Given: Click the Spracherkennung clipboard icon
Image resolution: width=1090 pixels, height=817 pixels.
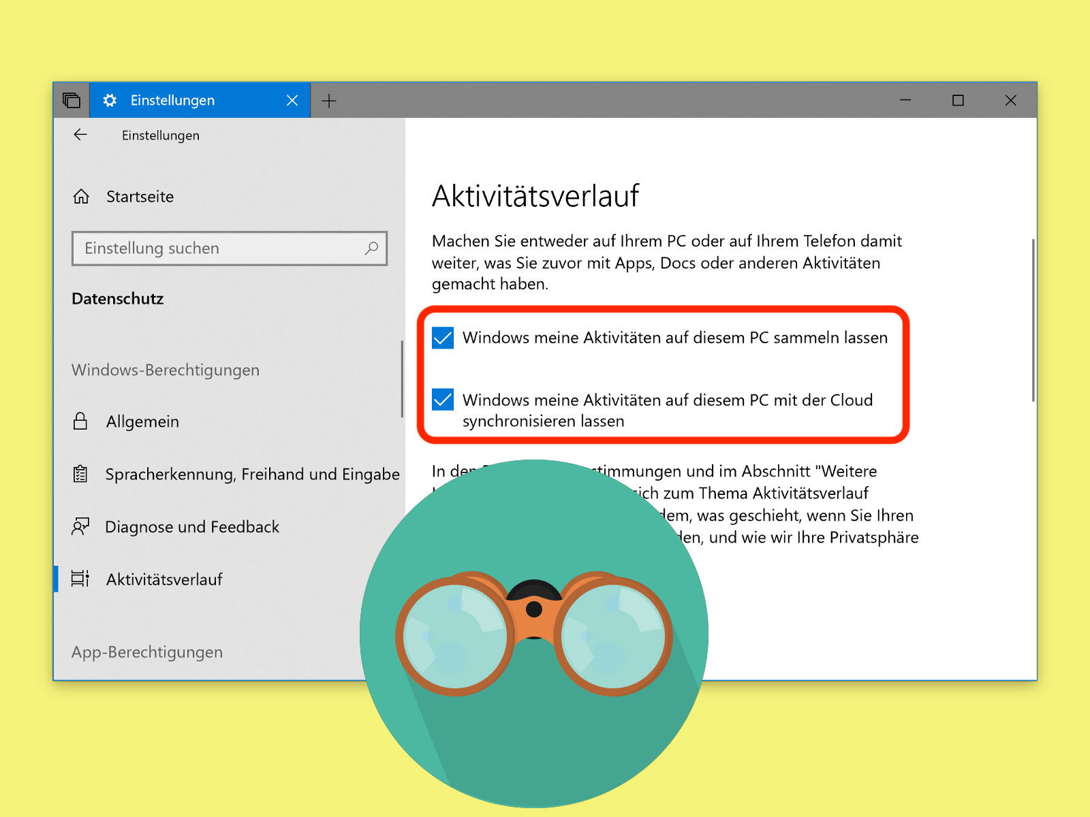Looking at the screenshot, I should pyautogui.click(x=80, y=474).
